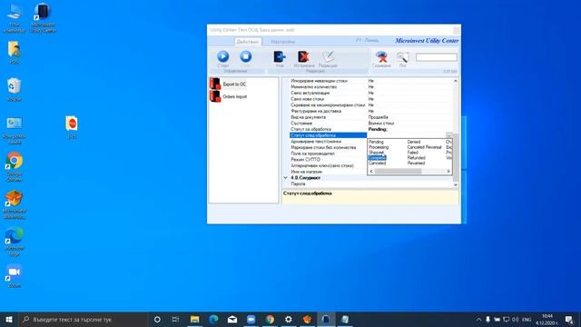Click the Delete icon with the red X
Viewport: 581px width, 327px height.
(x=303, y=56)
